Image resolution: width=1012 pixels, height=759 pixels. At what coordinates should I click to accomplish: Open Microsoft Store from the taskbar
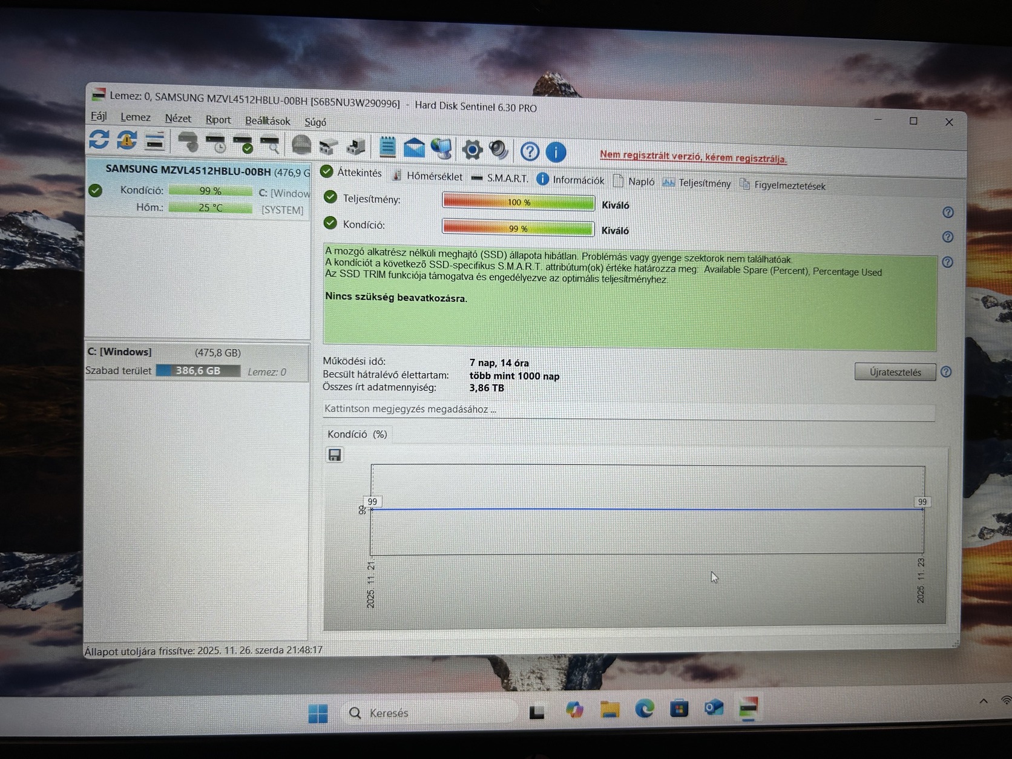679,708
